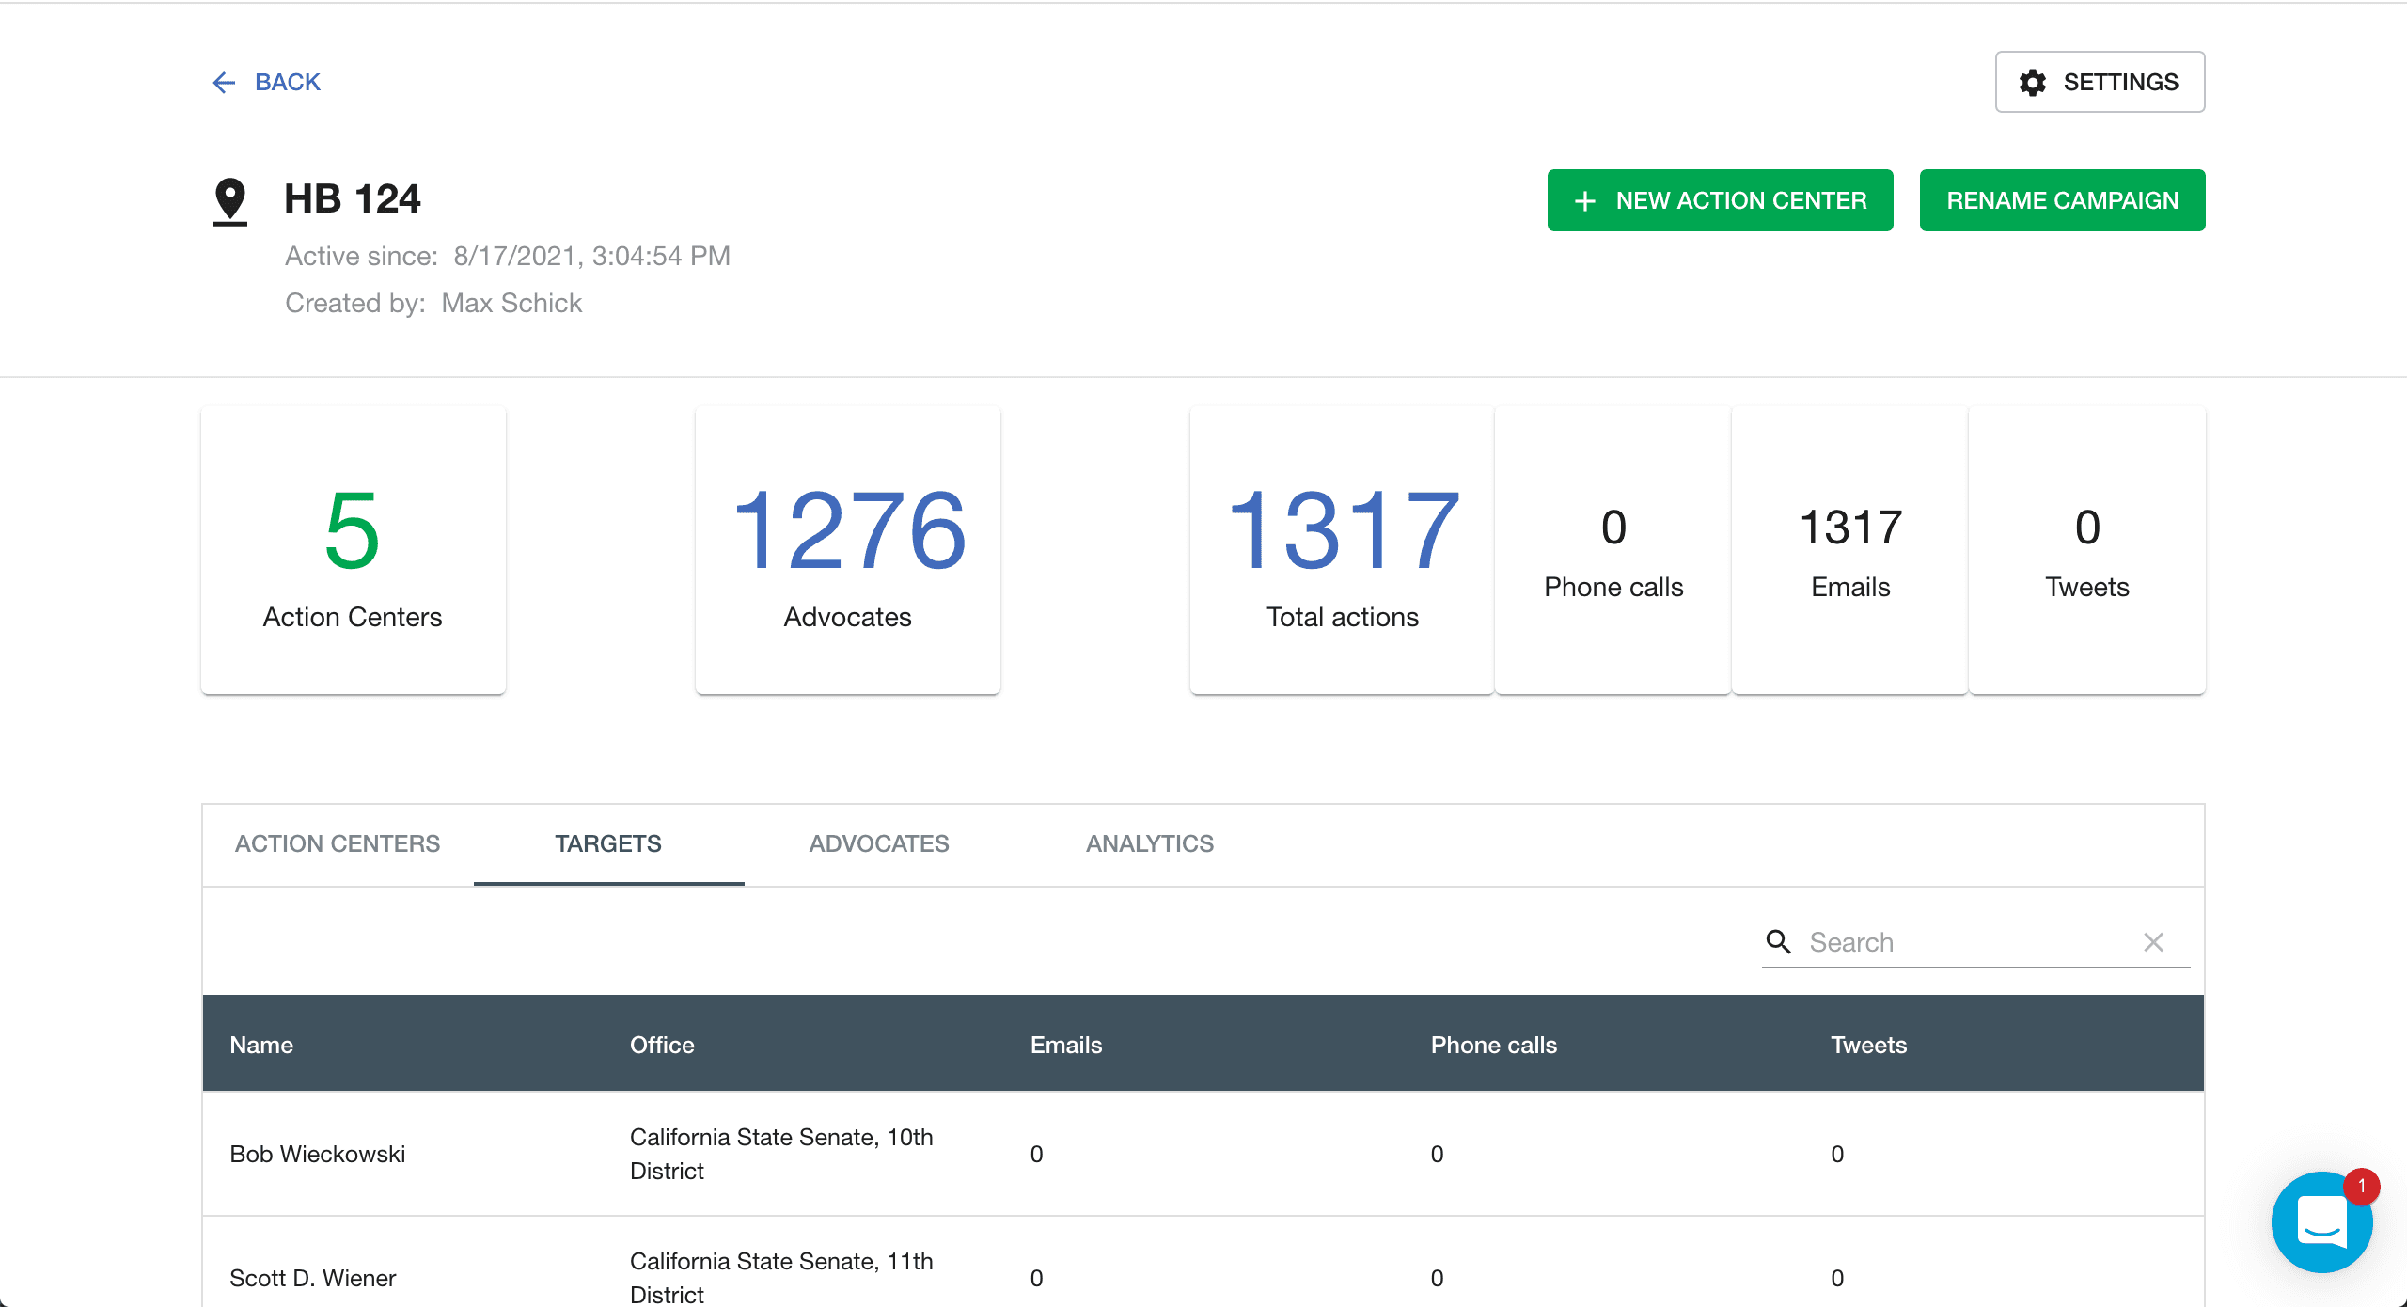Click the Advocates stat card
2407x1307 pixels.
point(848,550)
